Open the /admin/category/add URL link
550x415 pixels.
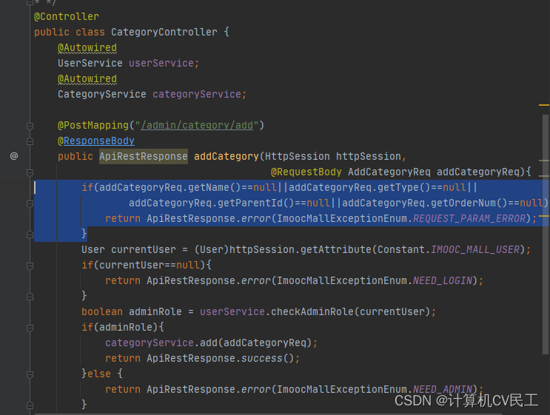197,125
